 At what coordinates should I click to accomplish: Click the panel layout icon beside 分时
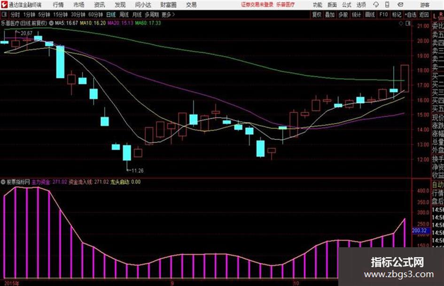(x=4, y=15)
